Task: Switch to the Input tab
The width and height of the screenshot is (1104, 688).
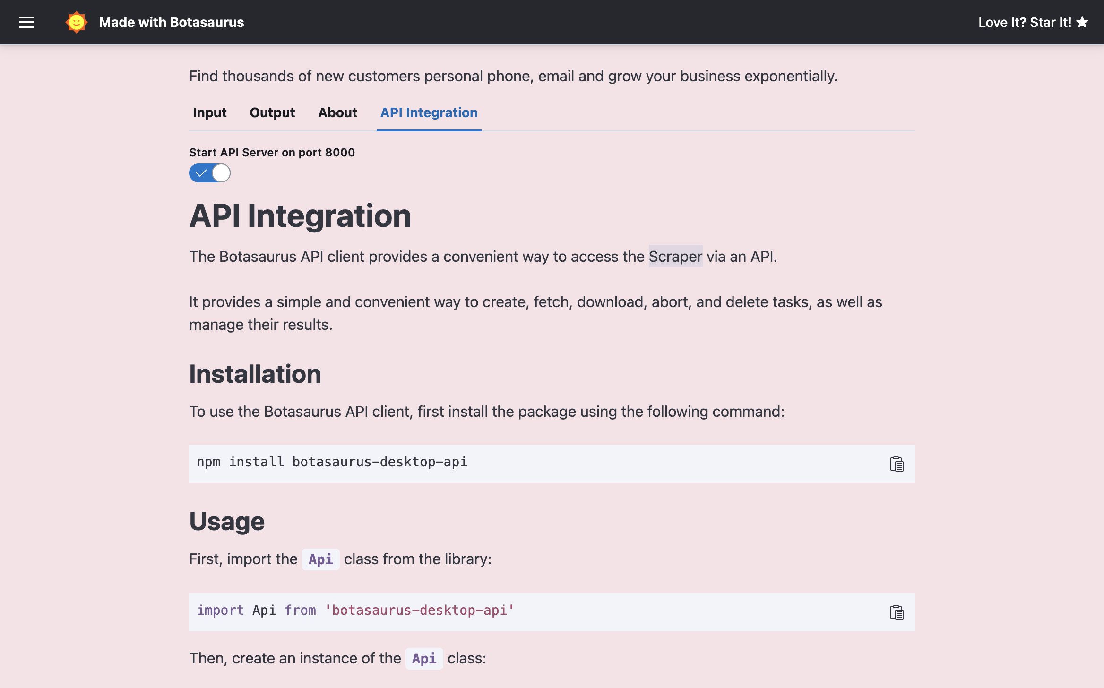Action: click(x=209, y=112)
